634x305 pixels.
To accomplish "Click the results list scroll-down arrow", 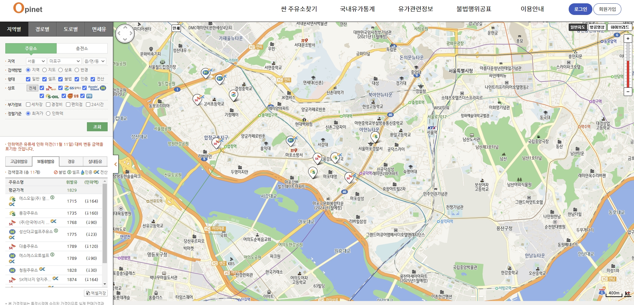I will (x=105, y=284).
